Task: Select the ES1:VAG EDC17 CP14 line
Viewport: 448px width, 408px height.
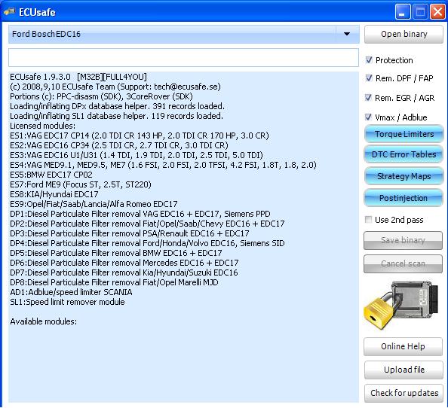Action: (140, 135)
